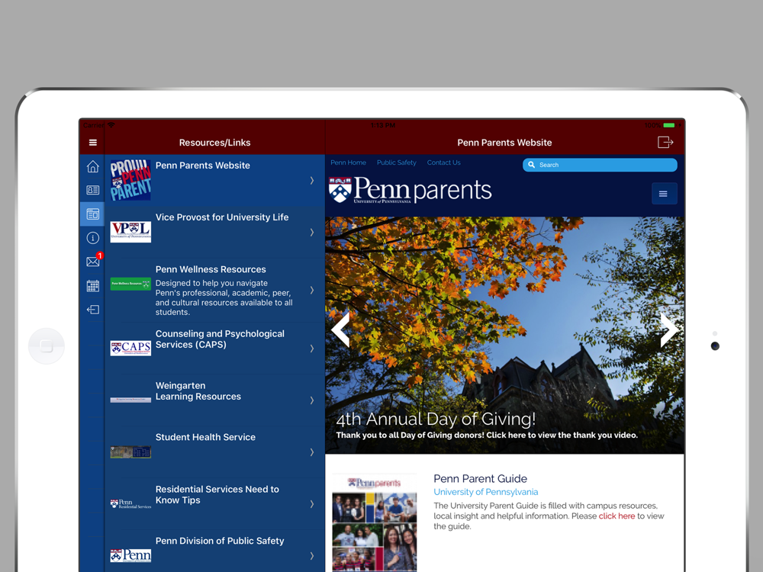
Task: Open the University of Pennsylvania link
Action: pyautogui.click(x=485, y=492)
